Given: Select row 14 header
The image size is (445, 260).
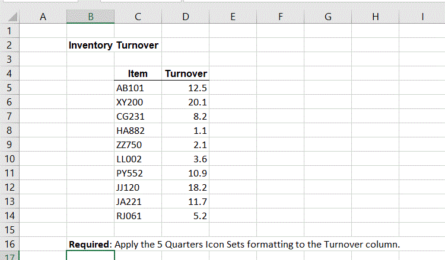Looking at the screenshot, I should pos(9,216).
